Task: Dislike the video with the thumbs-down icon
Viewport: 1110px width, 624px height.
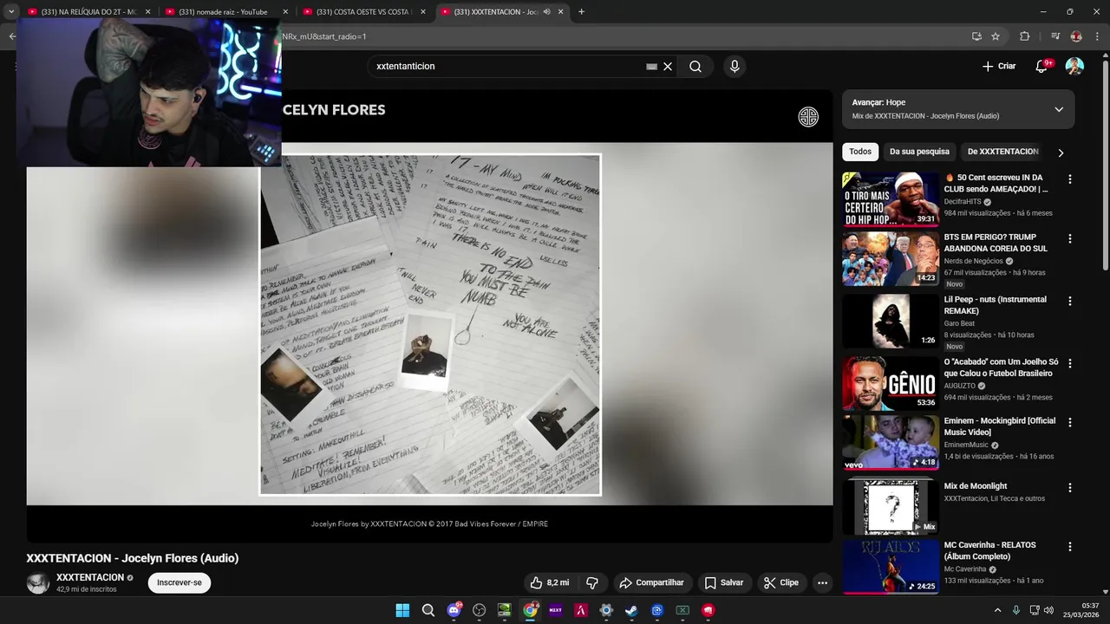Action: coord(592,582)
